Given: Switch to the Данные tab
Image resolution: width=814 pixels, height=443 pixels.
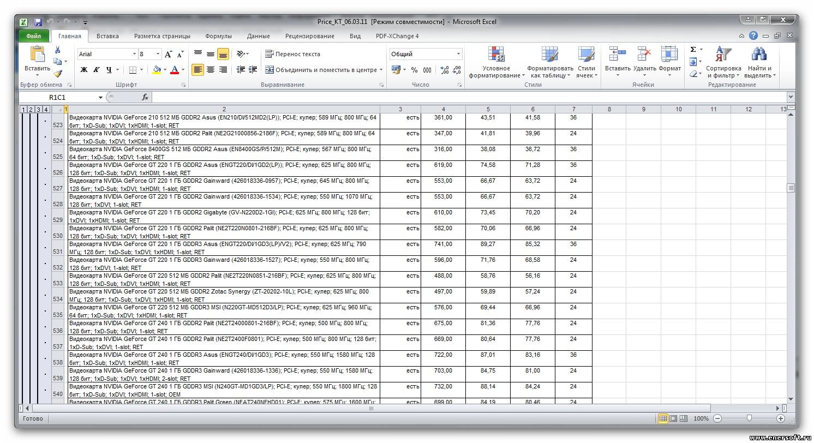Looking at the screenshot, I should [258, 36].
